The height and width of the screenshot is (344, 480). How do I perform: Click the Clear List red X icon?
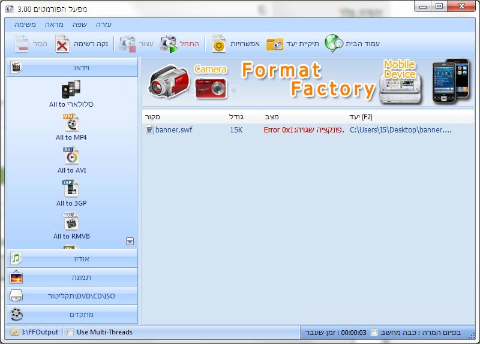(62, 44)
